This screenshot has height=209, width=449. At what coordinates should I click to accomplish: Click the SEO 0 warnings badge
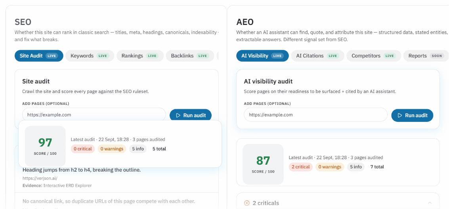tap(112, 149)
